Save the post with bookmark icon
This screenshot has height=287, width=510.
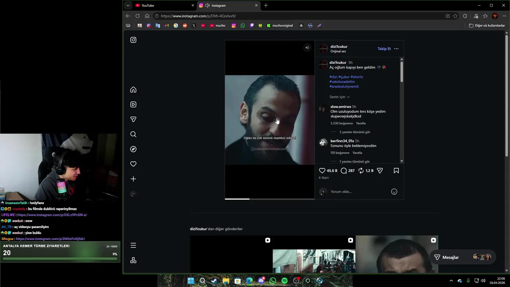(396, 171)
